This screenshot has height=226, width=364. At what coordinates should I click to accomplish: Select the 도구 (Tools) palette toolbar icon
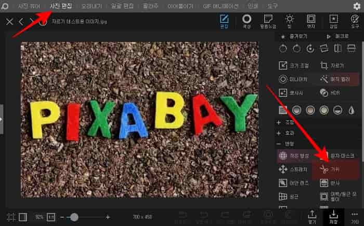click(x=355, y=22)
